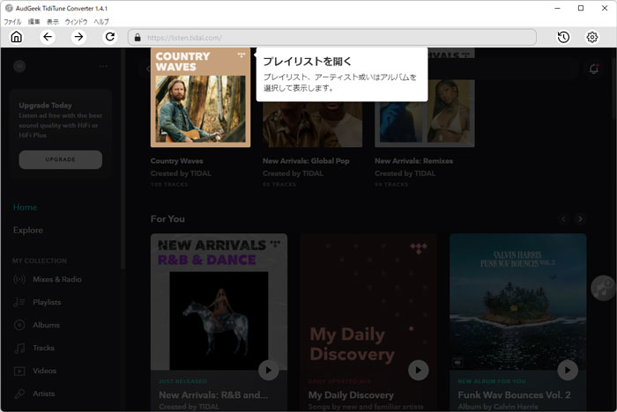Go to Home in sidebar
This screenshot has width=617, height=412.
coord(26,207)
